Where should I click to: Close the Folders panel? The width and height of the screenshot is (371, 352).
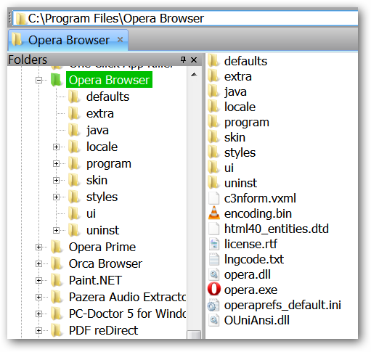point(194,60)
